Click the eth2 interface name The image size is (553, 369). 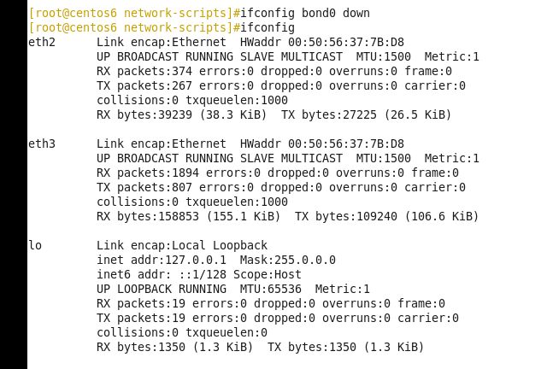42,42
